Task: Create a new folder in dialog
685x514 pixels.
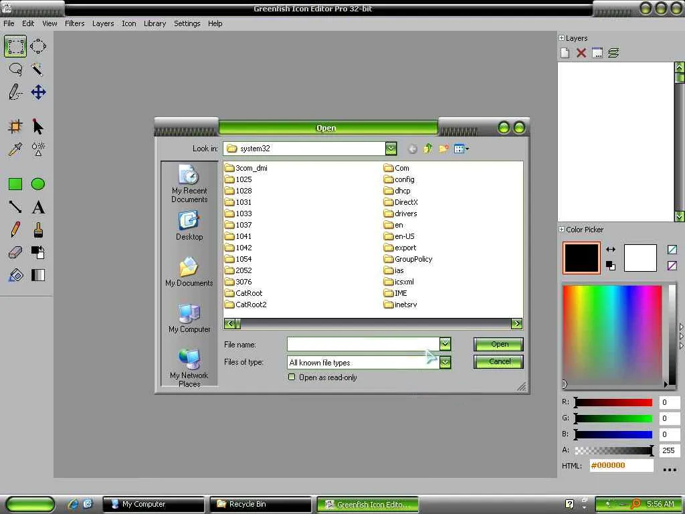Action: [444, 149]
